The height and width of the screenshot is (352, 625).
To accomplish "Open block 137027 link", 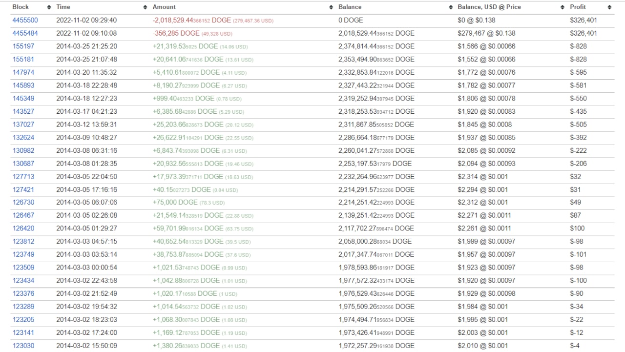I will coord(23,124).
